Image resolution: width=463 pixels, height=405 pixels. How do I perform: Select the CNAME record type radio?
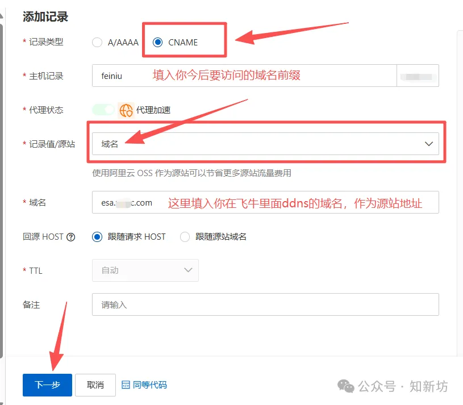pos(157,42)
